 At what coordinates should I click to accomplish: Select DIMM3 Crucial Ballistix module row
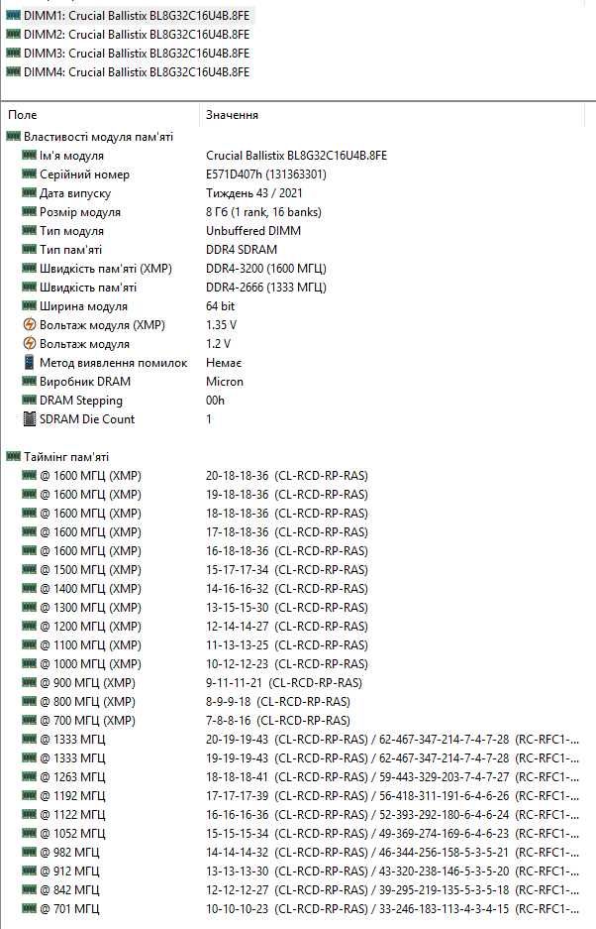click(128, 54)
